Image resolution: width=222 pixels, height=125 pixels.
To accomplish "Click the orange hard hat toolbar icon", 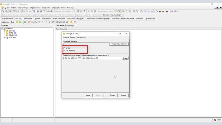I will pyautogui.click(x=163, y=11).
